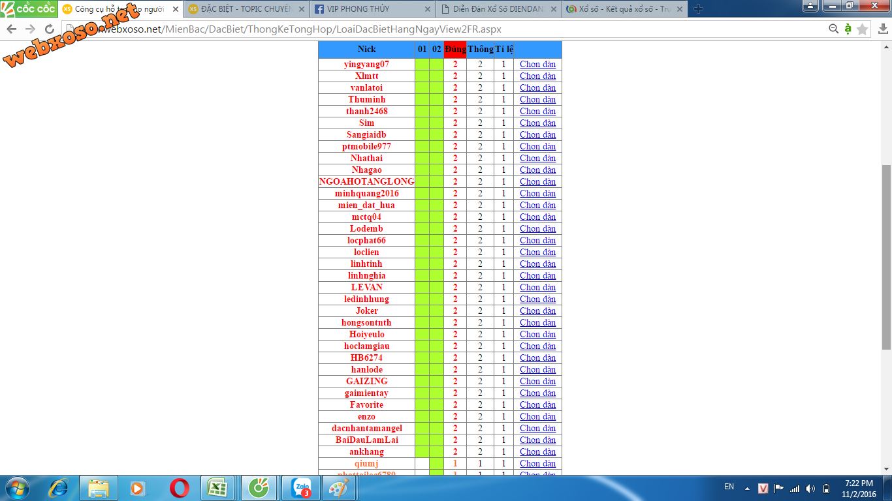Close the 'VIP PHONG THỦY' tab
The image size is (892, 501).
click(x=428, y=9)
